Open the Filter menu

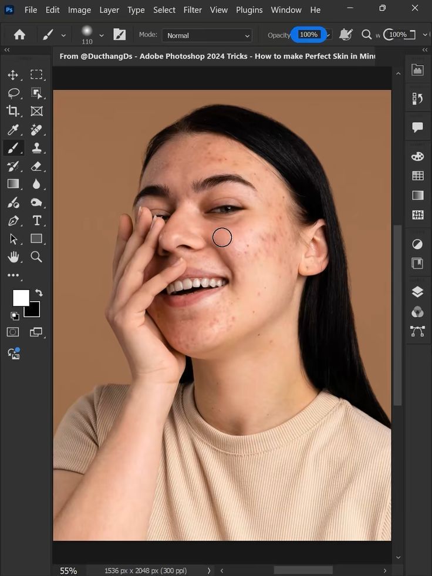(x=193, y=10)
